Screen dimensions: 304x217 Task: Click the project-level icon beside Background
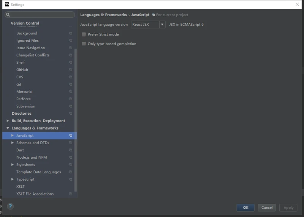[x=71, y=33]
